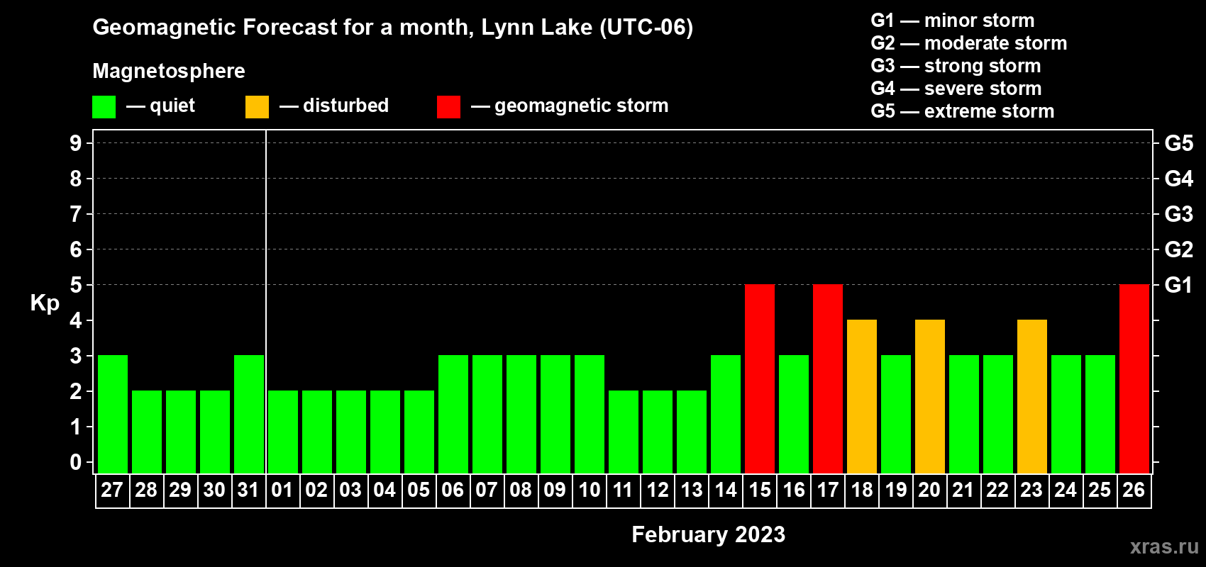Viewport: 1206px width, 567px height.
Task: Click the G5 storm level label
Action: tap(1178, 143)
